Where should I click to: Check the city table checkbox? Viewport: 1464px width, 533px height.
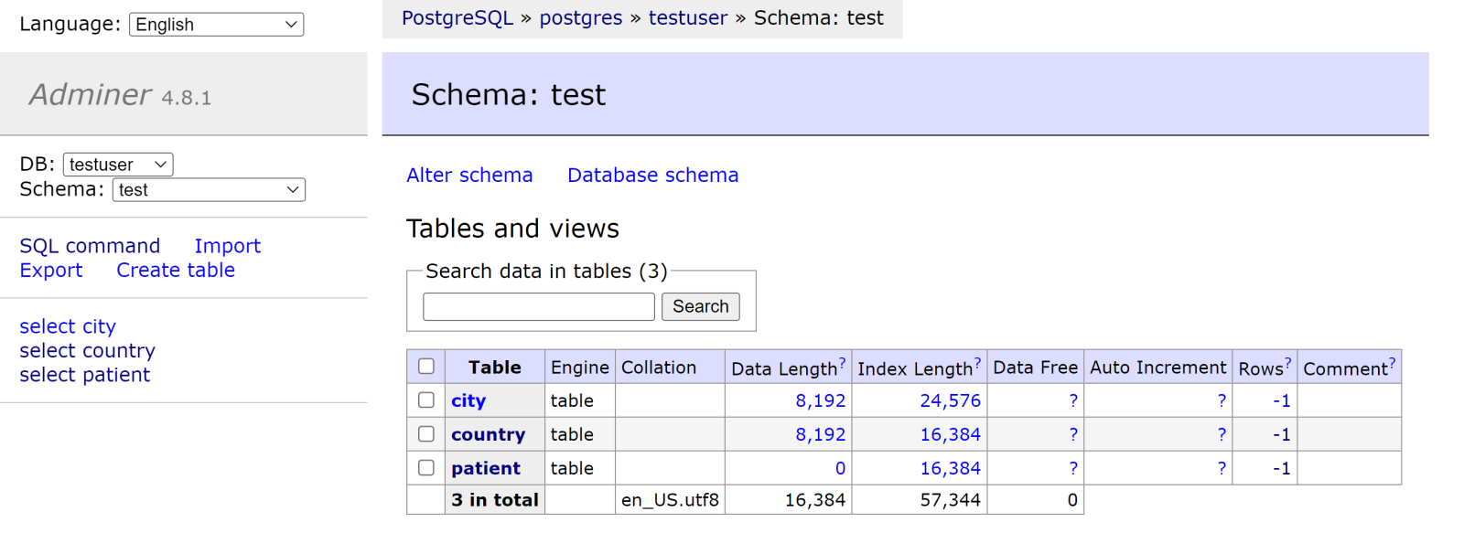click(x=426, y=400)
